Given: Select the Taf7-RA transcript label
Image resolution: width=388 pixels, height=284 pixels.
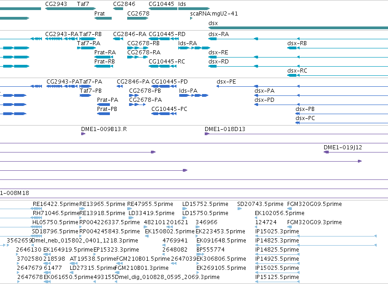Looking at the screenshot, I should click(88, 43).
